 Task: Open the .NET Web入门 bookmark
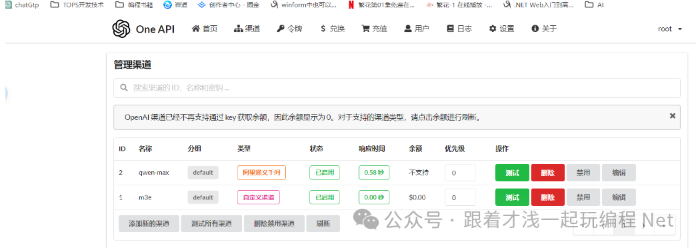point(539,5)
